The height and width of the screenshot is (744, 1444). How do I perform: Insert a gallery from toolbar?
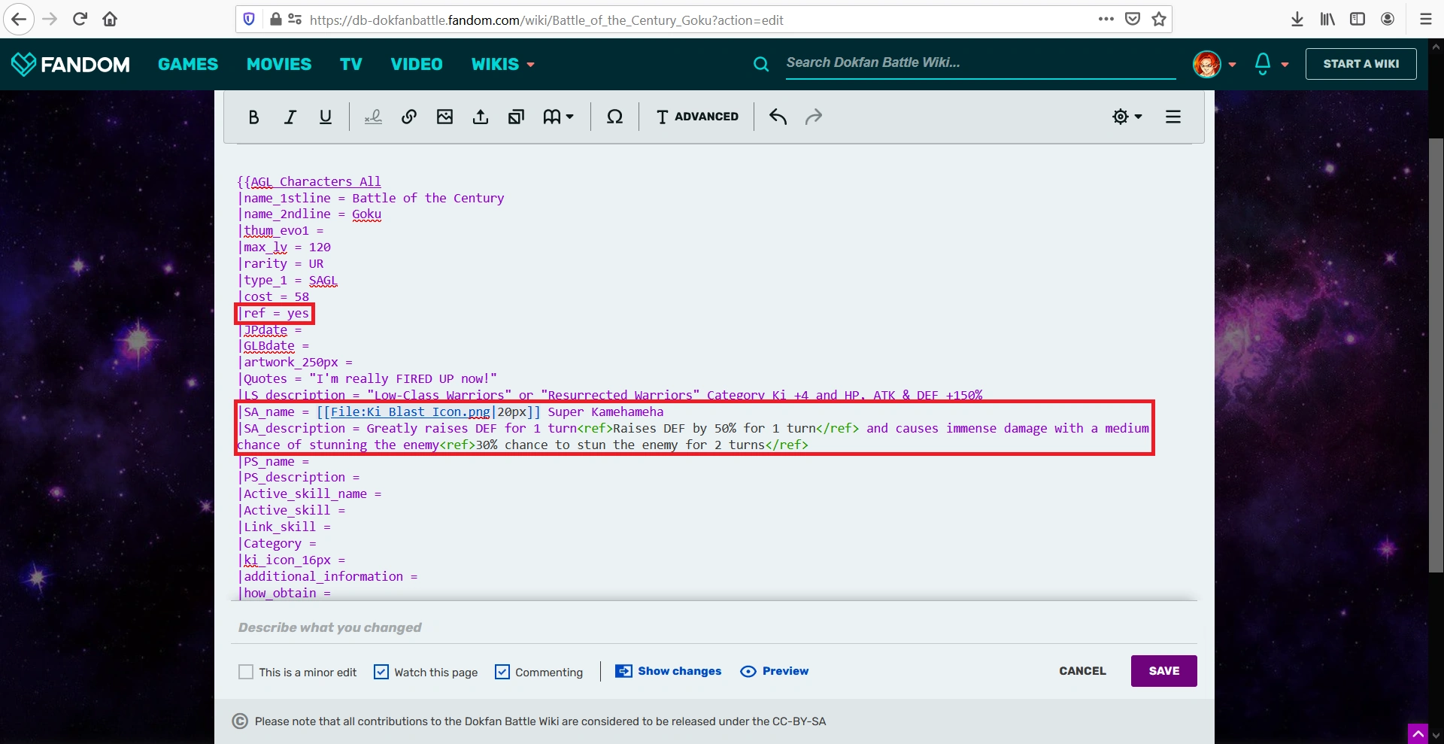(517, 117)
